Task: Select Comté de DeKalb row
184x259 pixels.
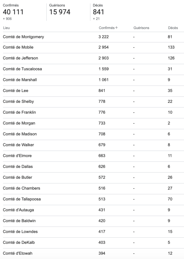Action: tap(19, 242)
